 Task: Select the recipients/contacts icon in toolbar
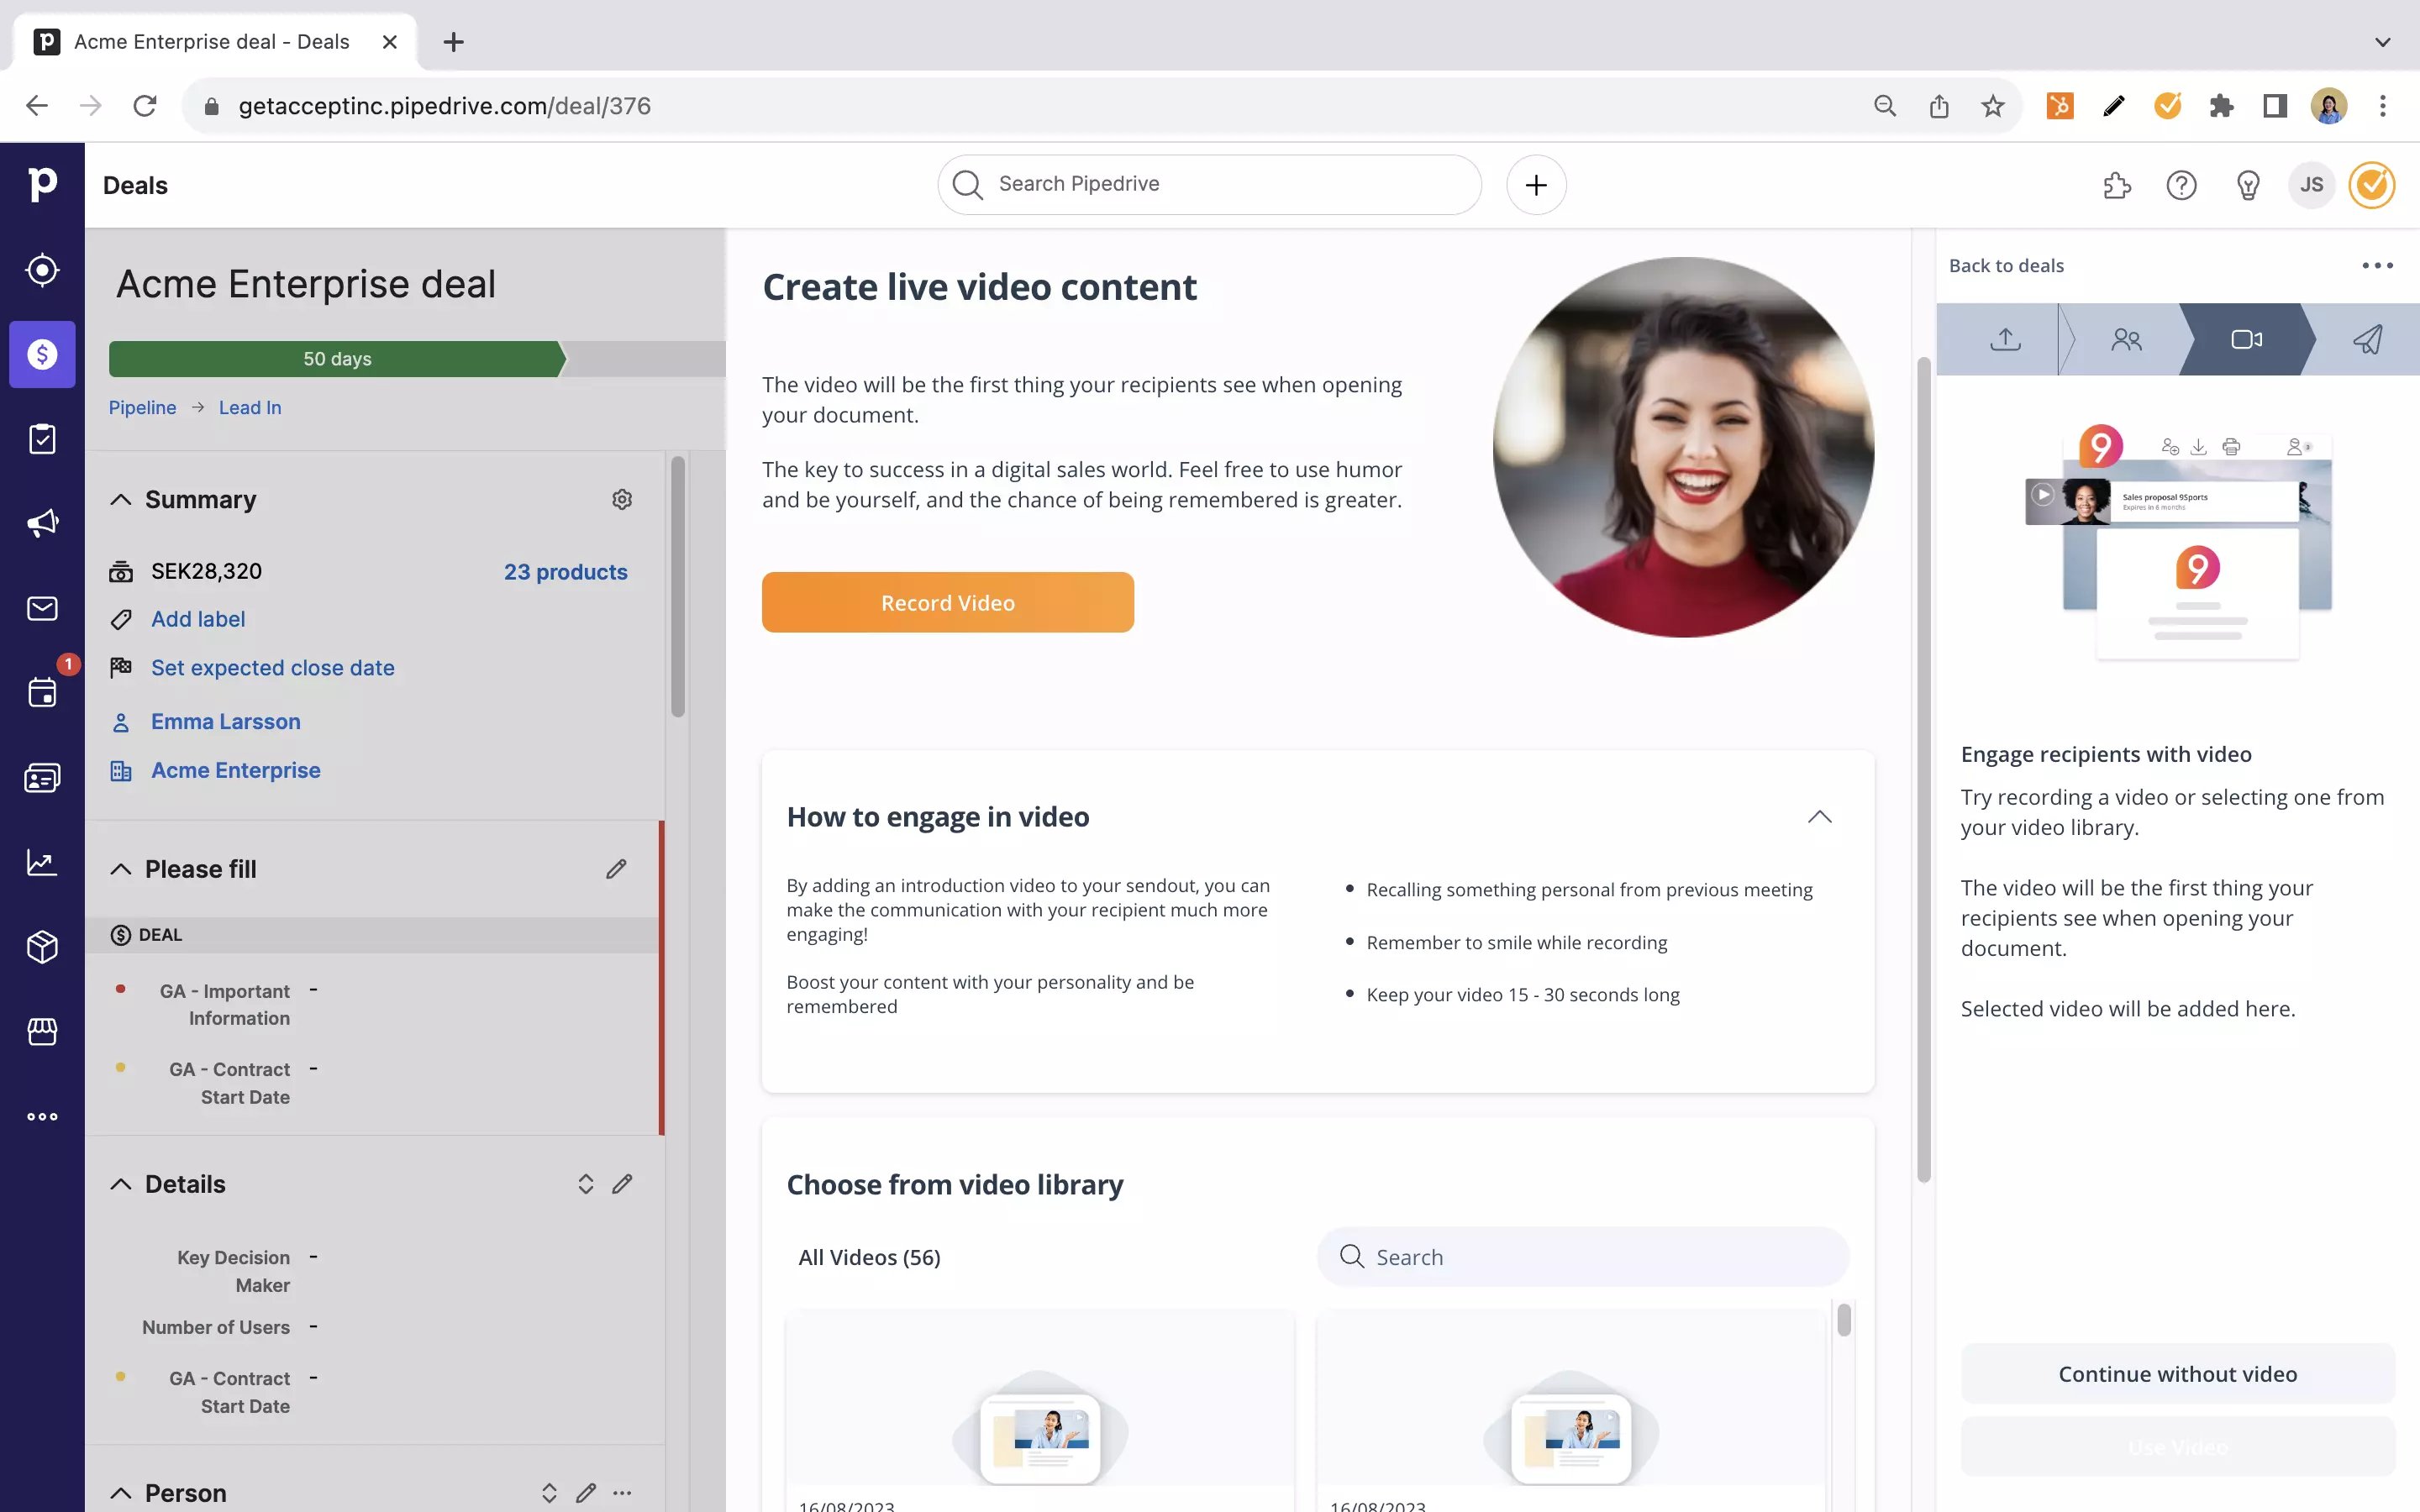(x=2124, y=338)
